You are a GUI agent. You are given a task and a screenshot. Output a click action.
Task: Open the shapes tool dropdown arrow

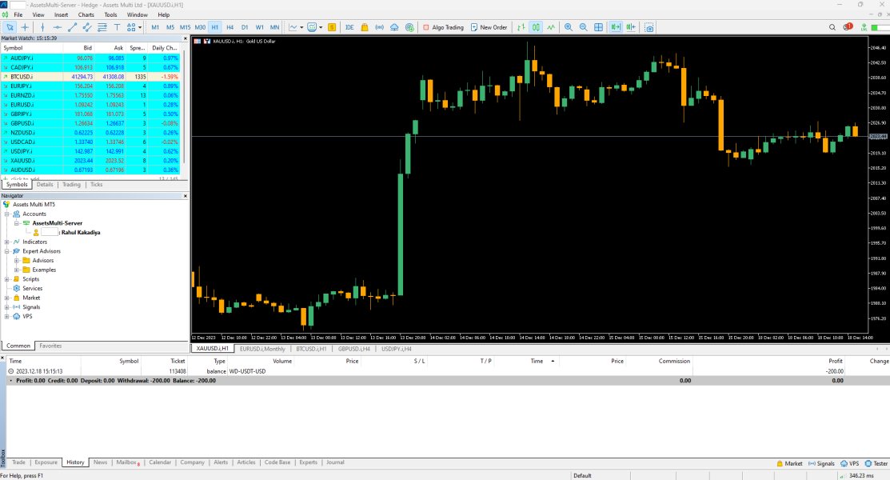point(140,27)
